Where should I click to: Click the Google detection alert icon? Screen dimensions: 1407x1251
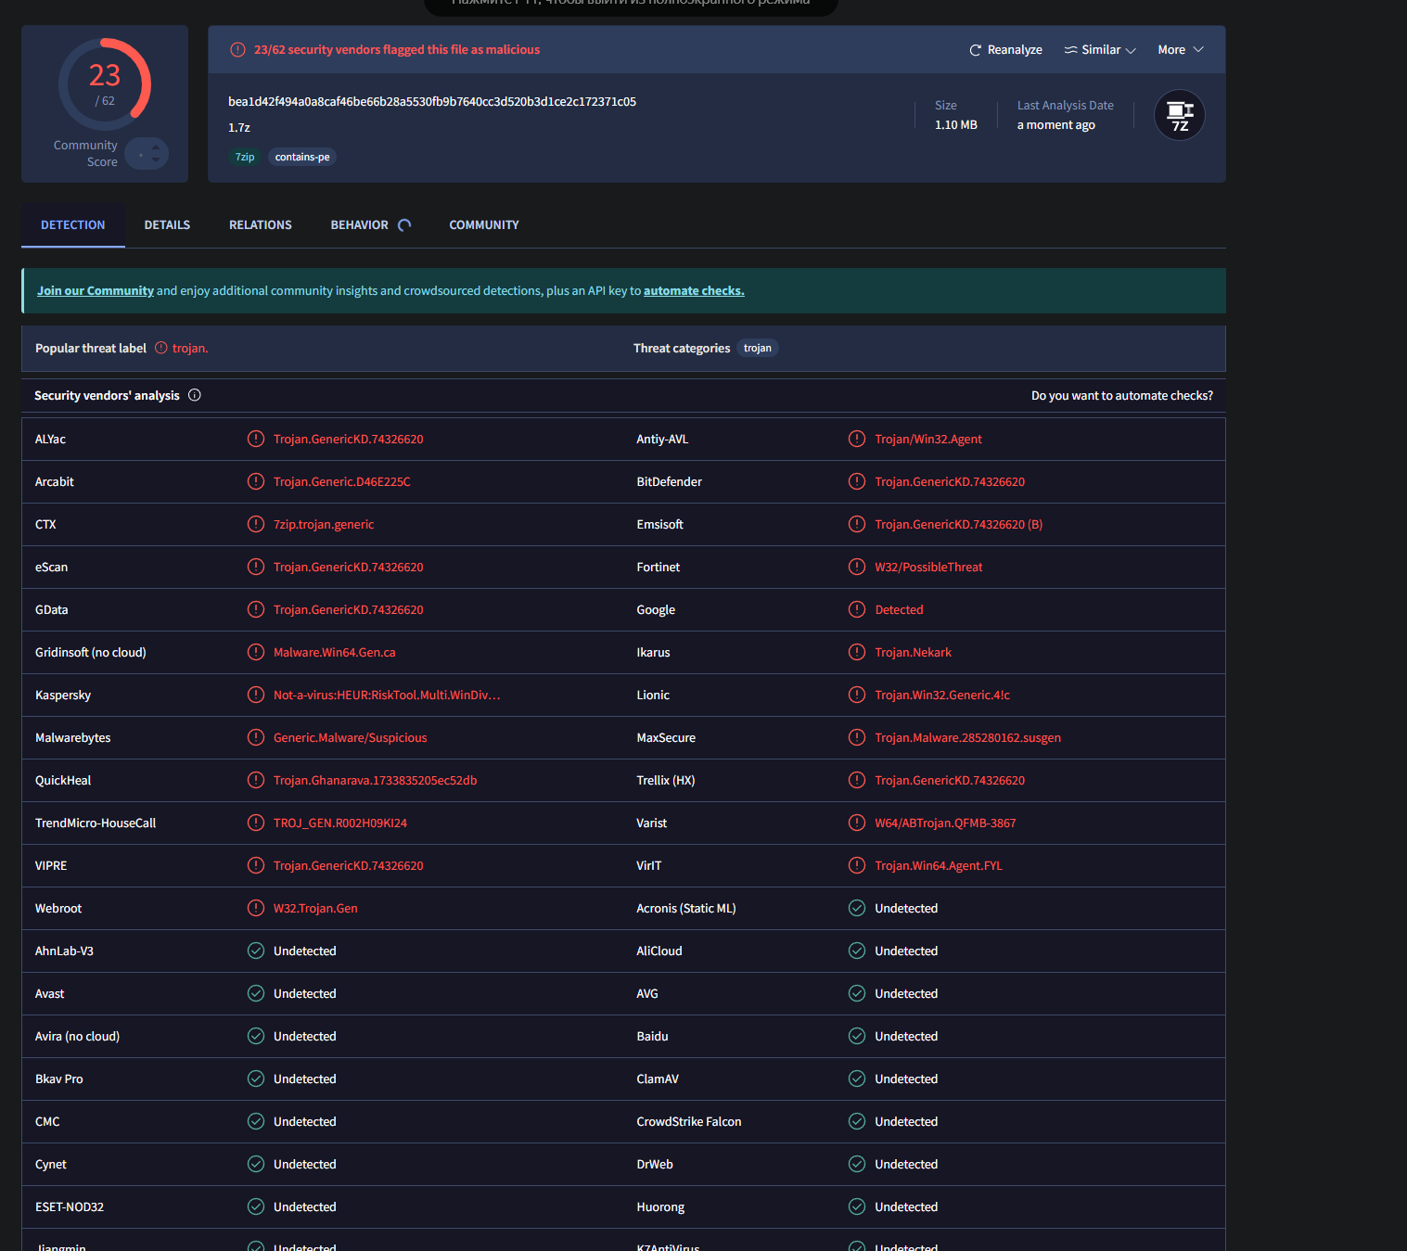click(857, 609)
